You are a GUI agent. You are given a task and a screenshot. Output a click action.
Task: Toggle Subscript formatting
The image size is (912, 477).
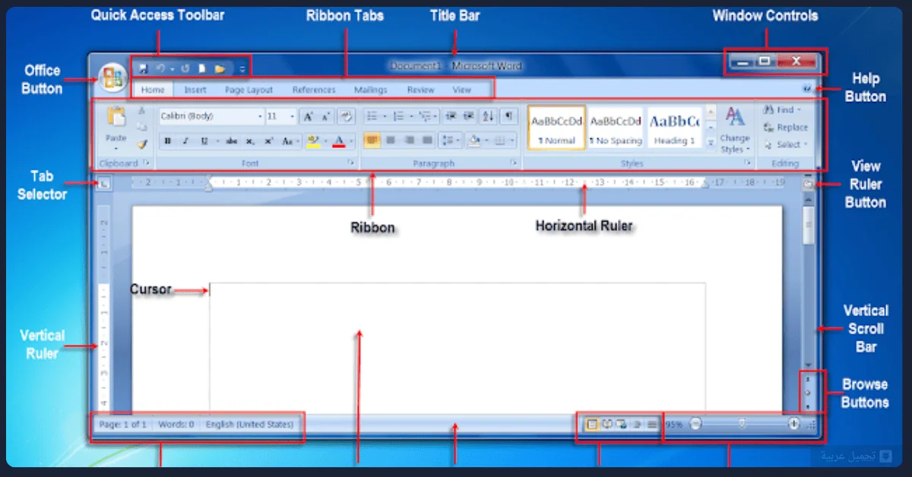pyautogui.click(x=251, y=141)
